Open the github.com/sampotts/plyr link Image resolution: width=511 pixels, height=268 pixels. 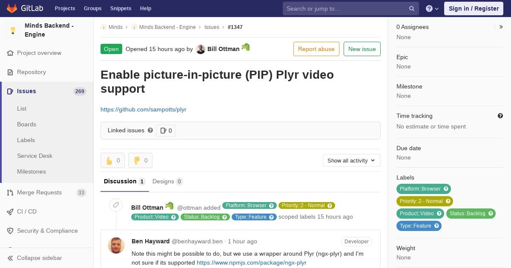point(144,110)
